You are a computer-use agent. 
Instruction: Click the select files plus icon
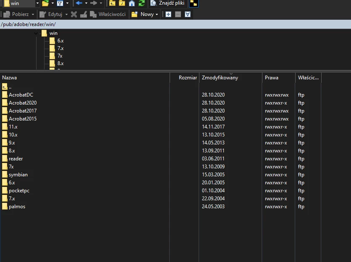168,14
